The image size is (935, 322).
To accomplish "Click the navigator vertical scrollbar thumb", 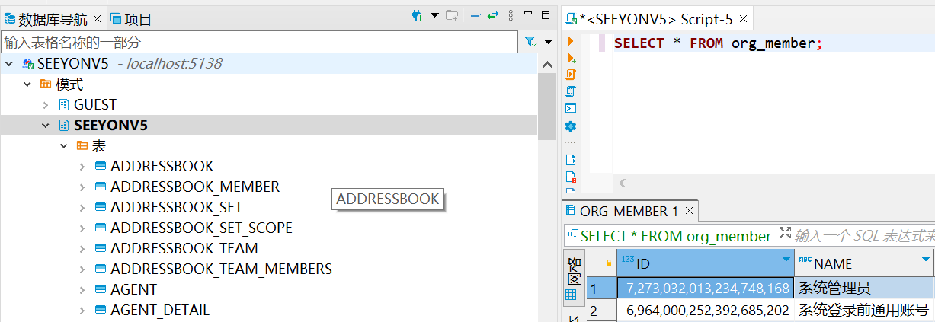I will [548, 107].
